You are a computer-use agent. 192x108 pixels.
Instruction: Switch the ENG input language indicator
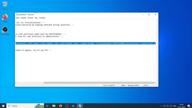[175, 106]
